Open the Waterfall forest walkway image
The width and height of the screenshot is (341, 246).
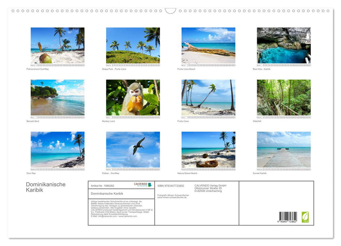[x=284, y=97]
